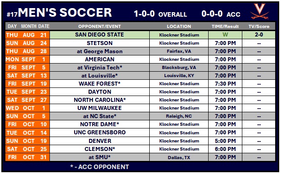Click the 1-0-0 OVERALL record text
The width and height of the screenshot is (281, 174).
tap(161, 14)
